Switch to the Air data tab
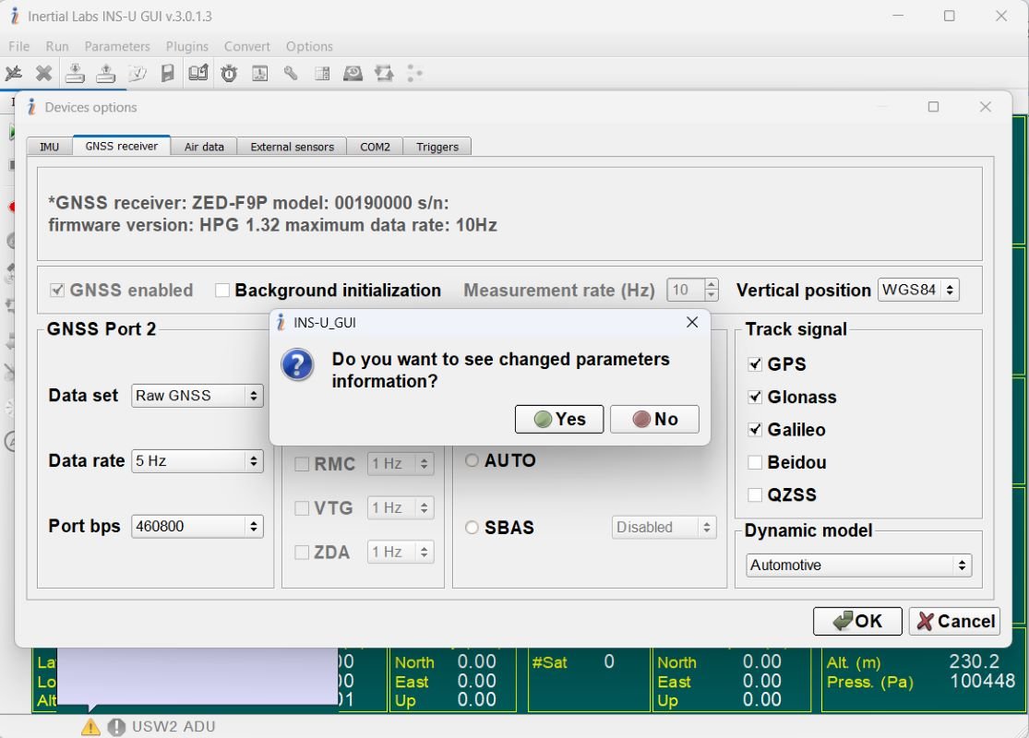Viewport: 1029px width, 738px height. click(203, 146)
